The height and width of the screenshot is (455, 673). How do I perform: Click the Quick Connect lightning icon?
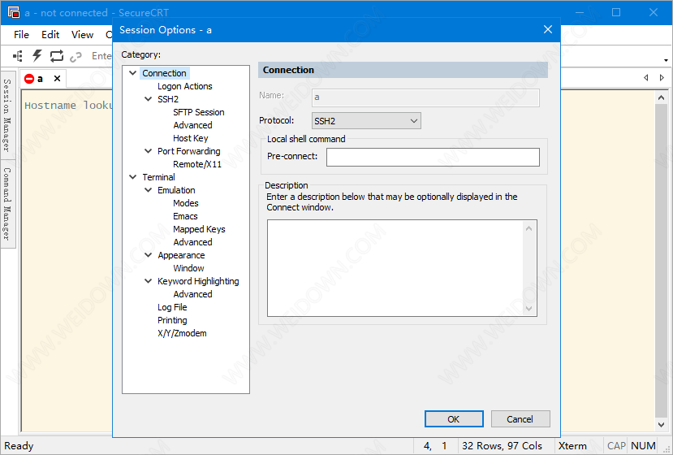37,56
